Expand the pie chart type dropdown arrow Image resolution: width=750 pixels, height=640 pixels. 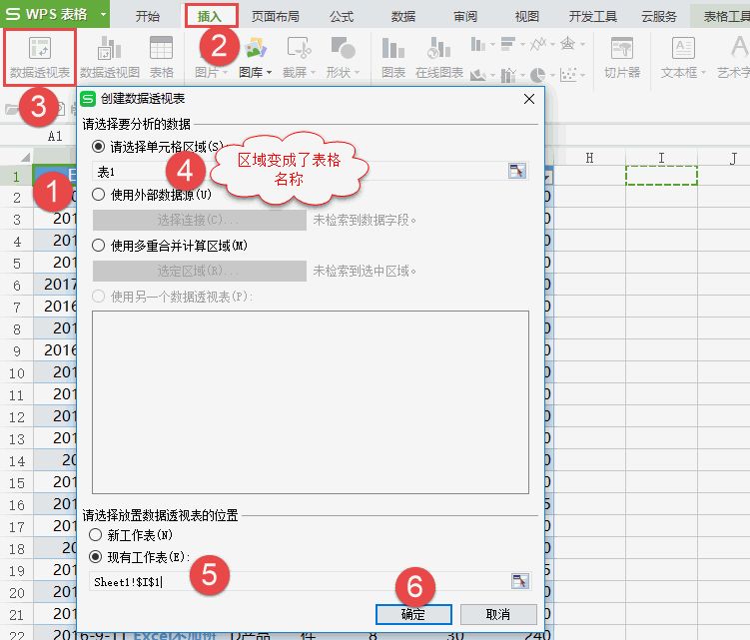(x=552, y=75)
